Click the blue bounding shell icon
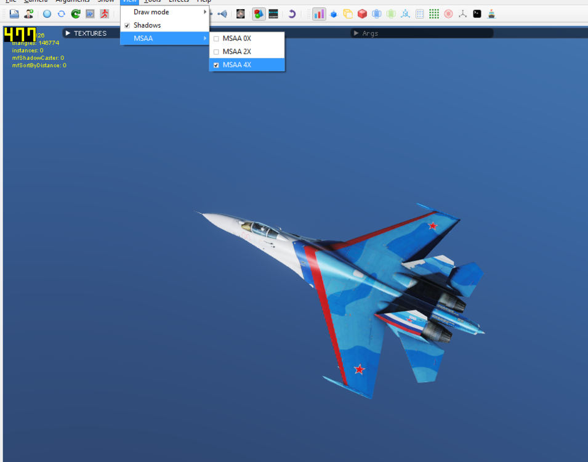Image resolution: width=588 pixels, height=462 pixels. 376,14
